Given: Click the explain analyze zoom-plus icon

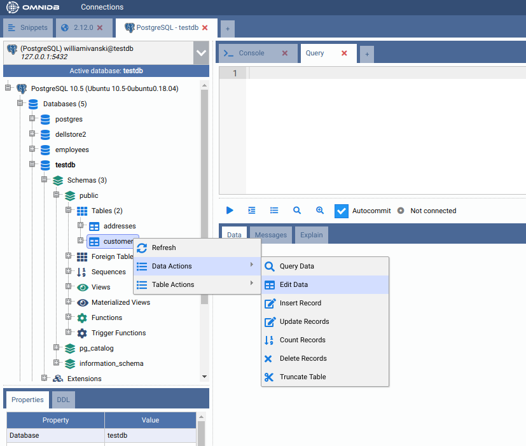Looking at the screenshot, I should [320, 211].
